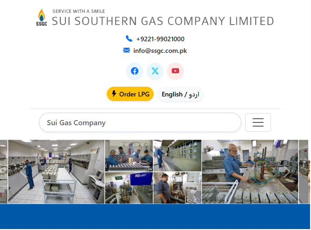Click the blue email envelope icon
Image resolution: width=311 pixels, height=230 pixels.
tap(127, 50)
